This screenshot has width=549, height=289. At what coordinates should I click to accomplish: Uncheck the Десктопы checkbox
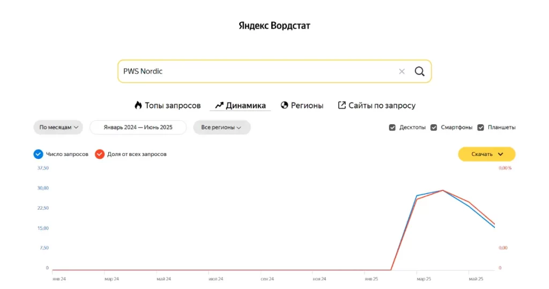point(392,128)
